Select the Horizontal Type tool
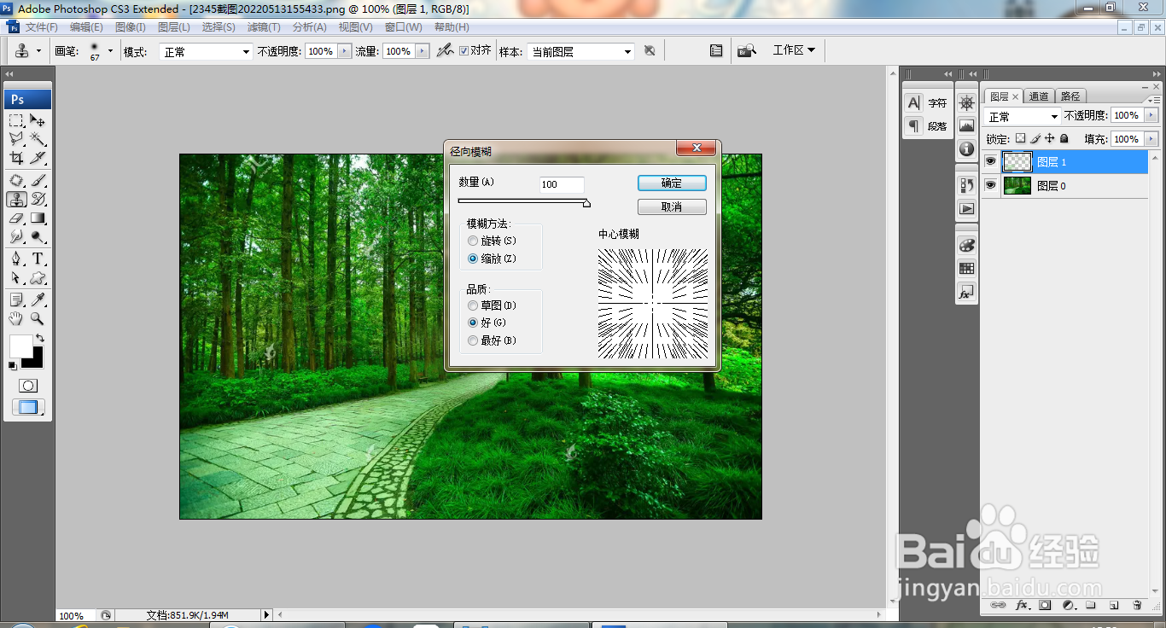Viewport: 1166px width, 628px height. [38, 259]
